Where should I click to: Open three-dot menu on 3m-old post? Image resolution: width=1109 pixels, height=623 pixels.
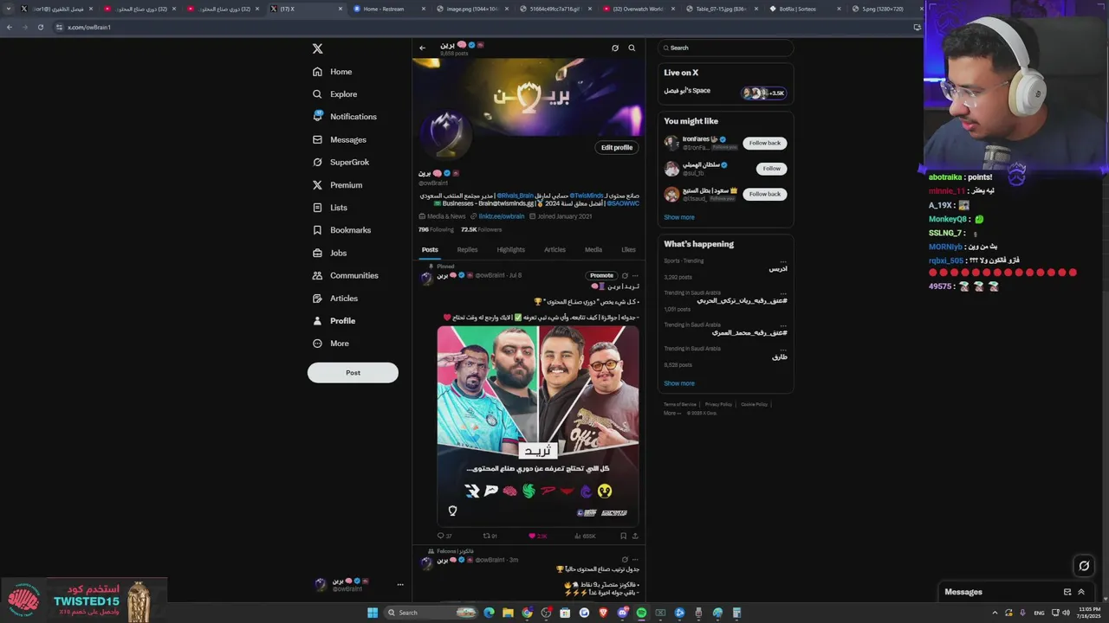coord(635,560)
